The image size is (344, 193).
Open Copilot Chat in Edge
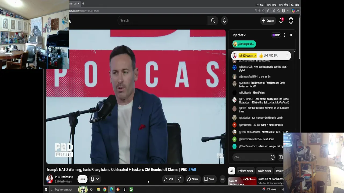(295, 11)
